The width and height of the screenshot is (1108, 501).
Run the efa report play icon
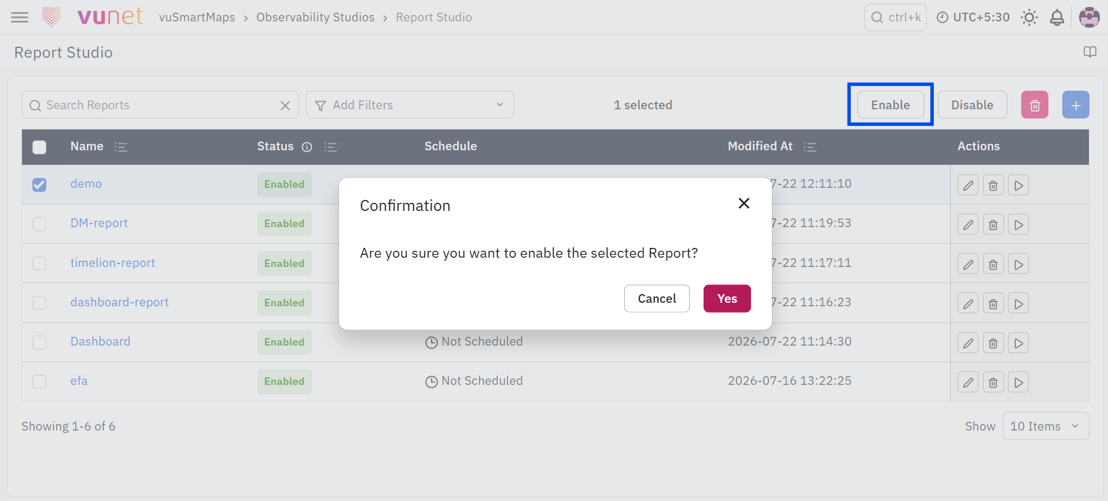click(1018, 383)
